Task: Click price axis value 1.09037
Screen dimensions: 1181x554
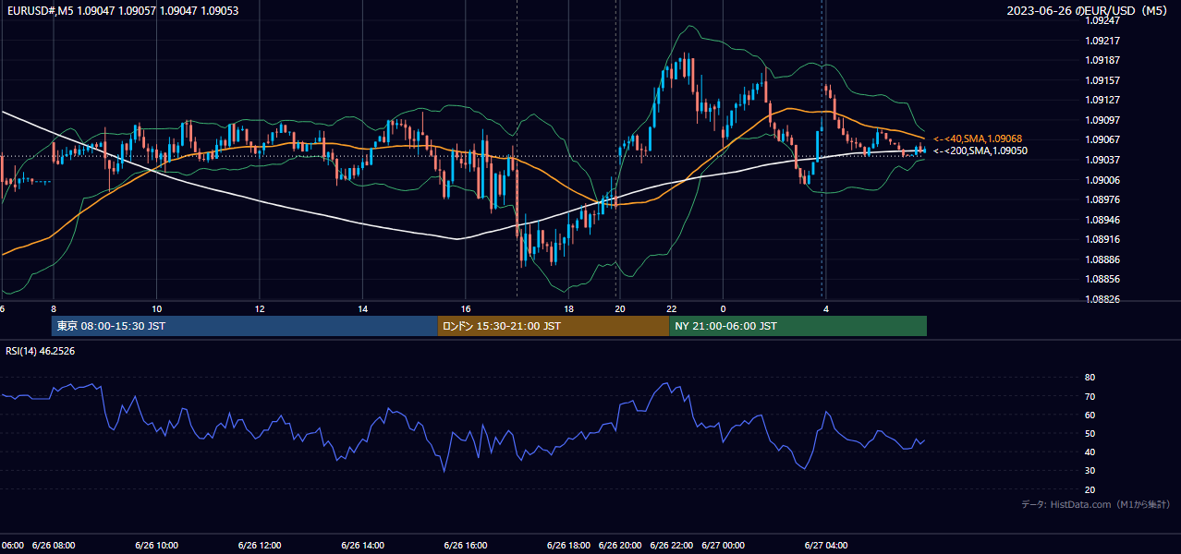Action: pyautogui.click(x=1102, y=160)
